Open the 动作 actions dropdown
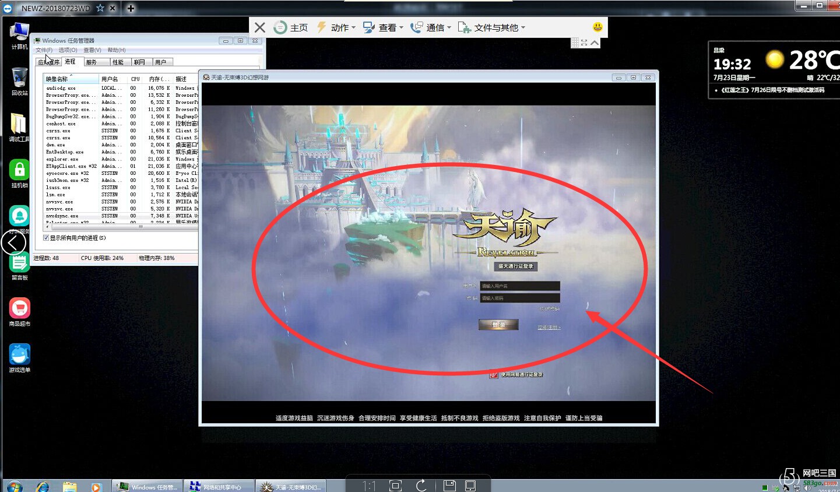The image size is (840, 492). coord(336,27)
